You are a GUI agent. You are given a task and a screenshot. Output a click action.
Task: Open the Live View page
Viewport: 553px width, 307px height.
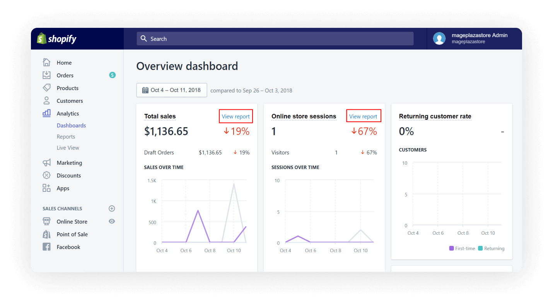click(x=68, y=147)
